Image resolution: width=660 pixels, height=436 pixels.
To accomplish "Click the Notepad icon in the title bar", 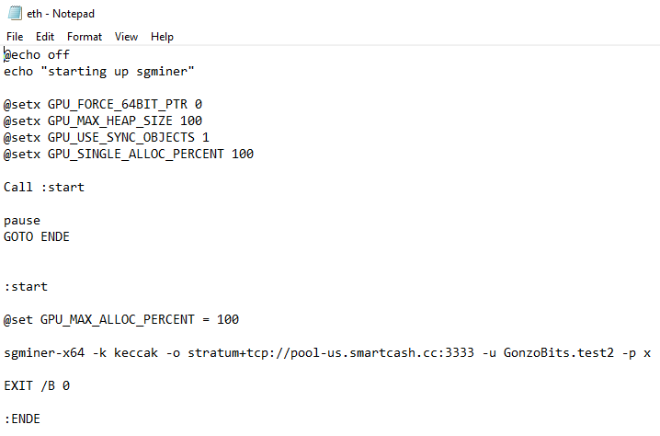I will pyautogui.click(x=15, y=14).
